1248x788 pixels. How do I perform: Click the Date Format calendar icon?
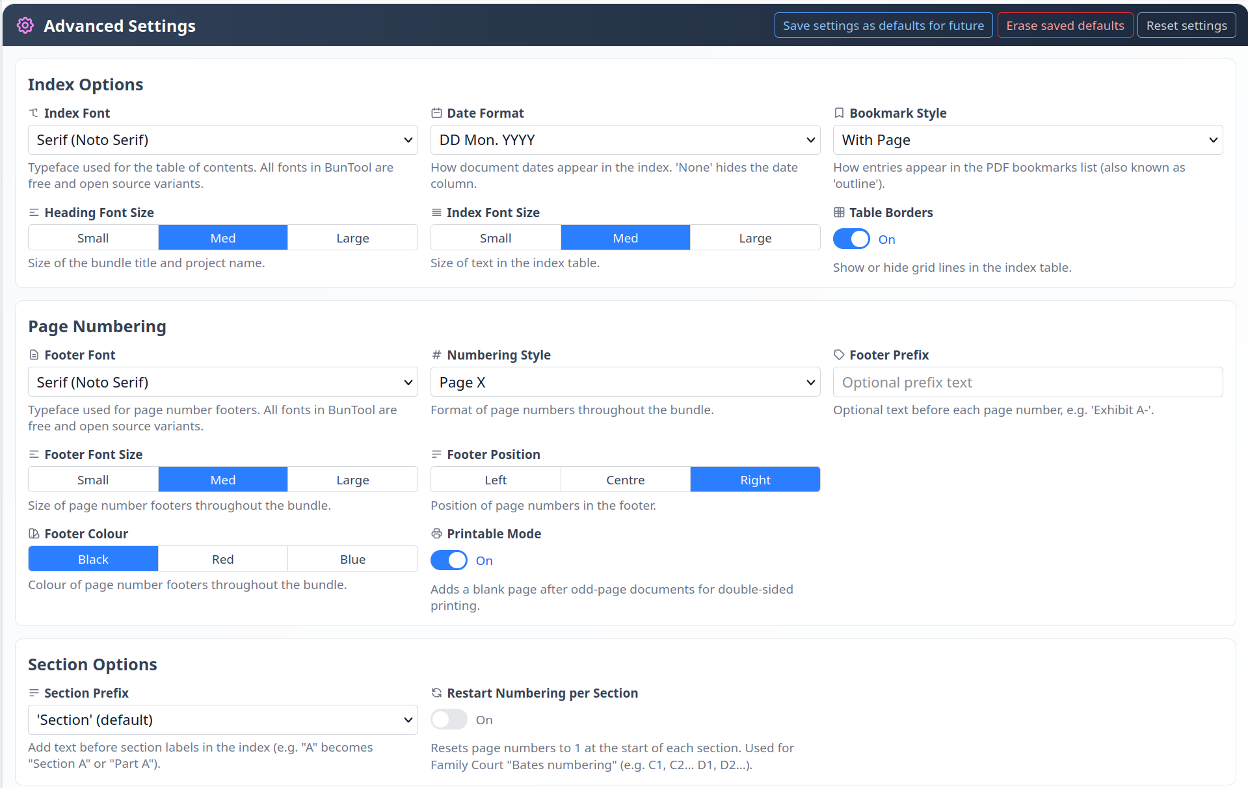[x=436, y=113]
